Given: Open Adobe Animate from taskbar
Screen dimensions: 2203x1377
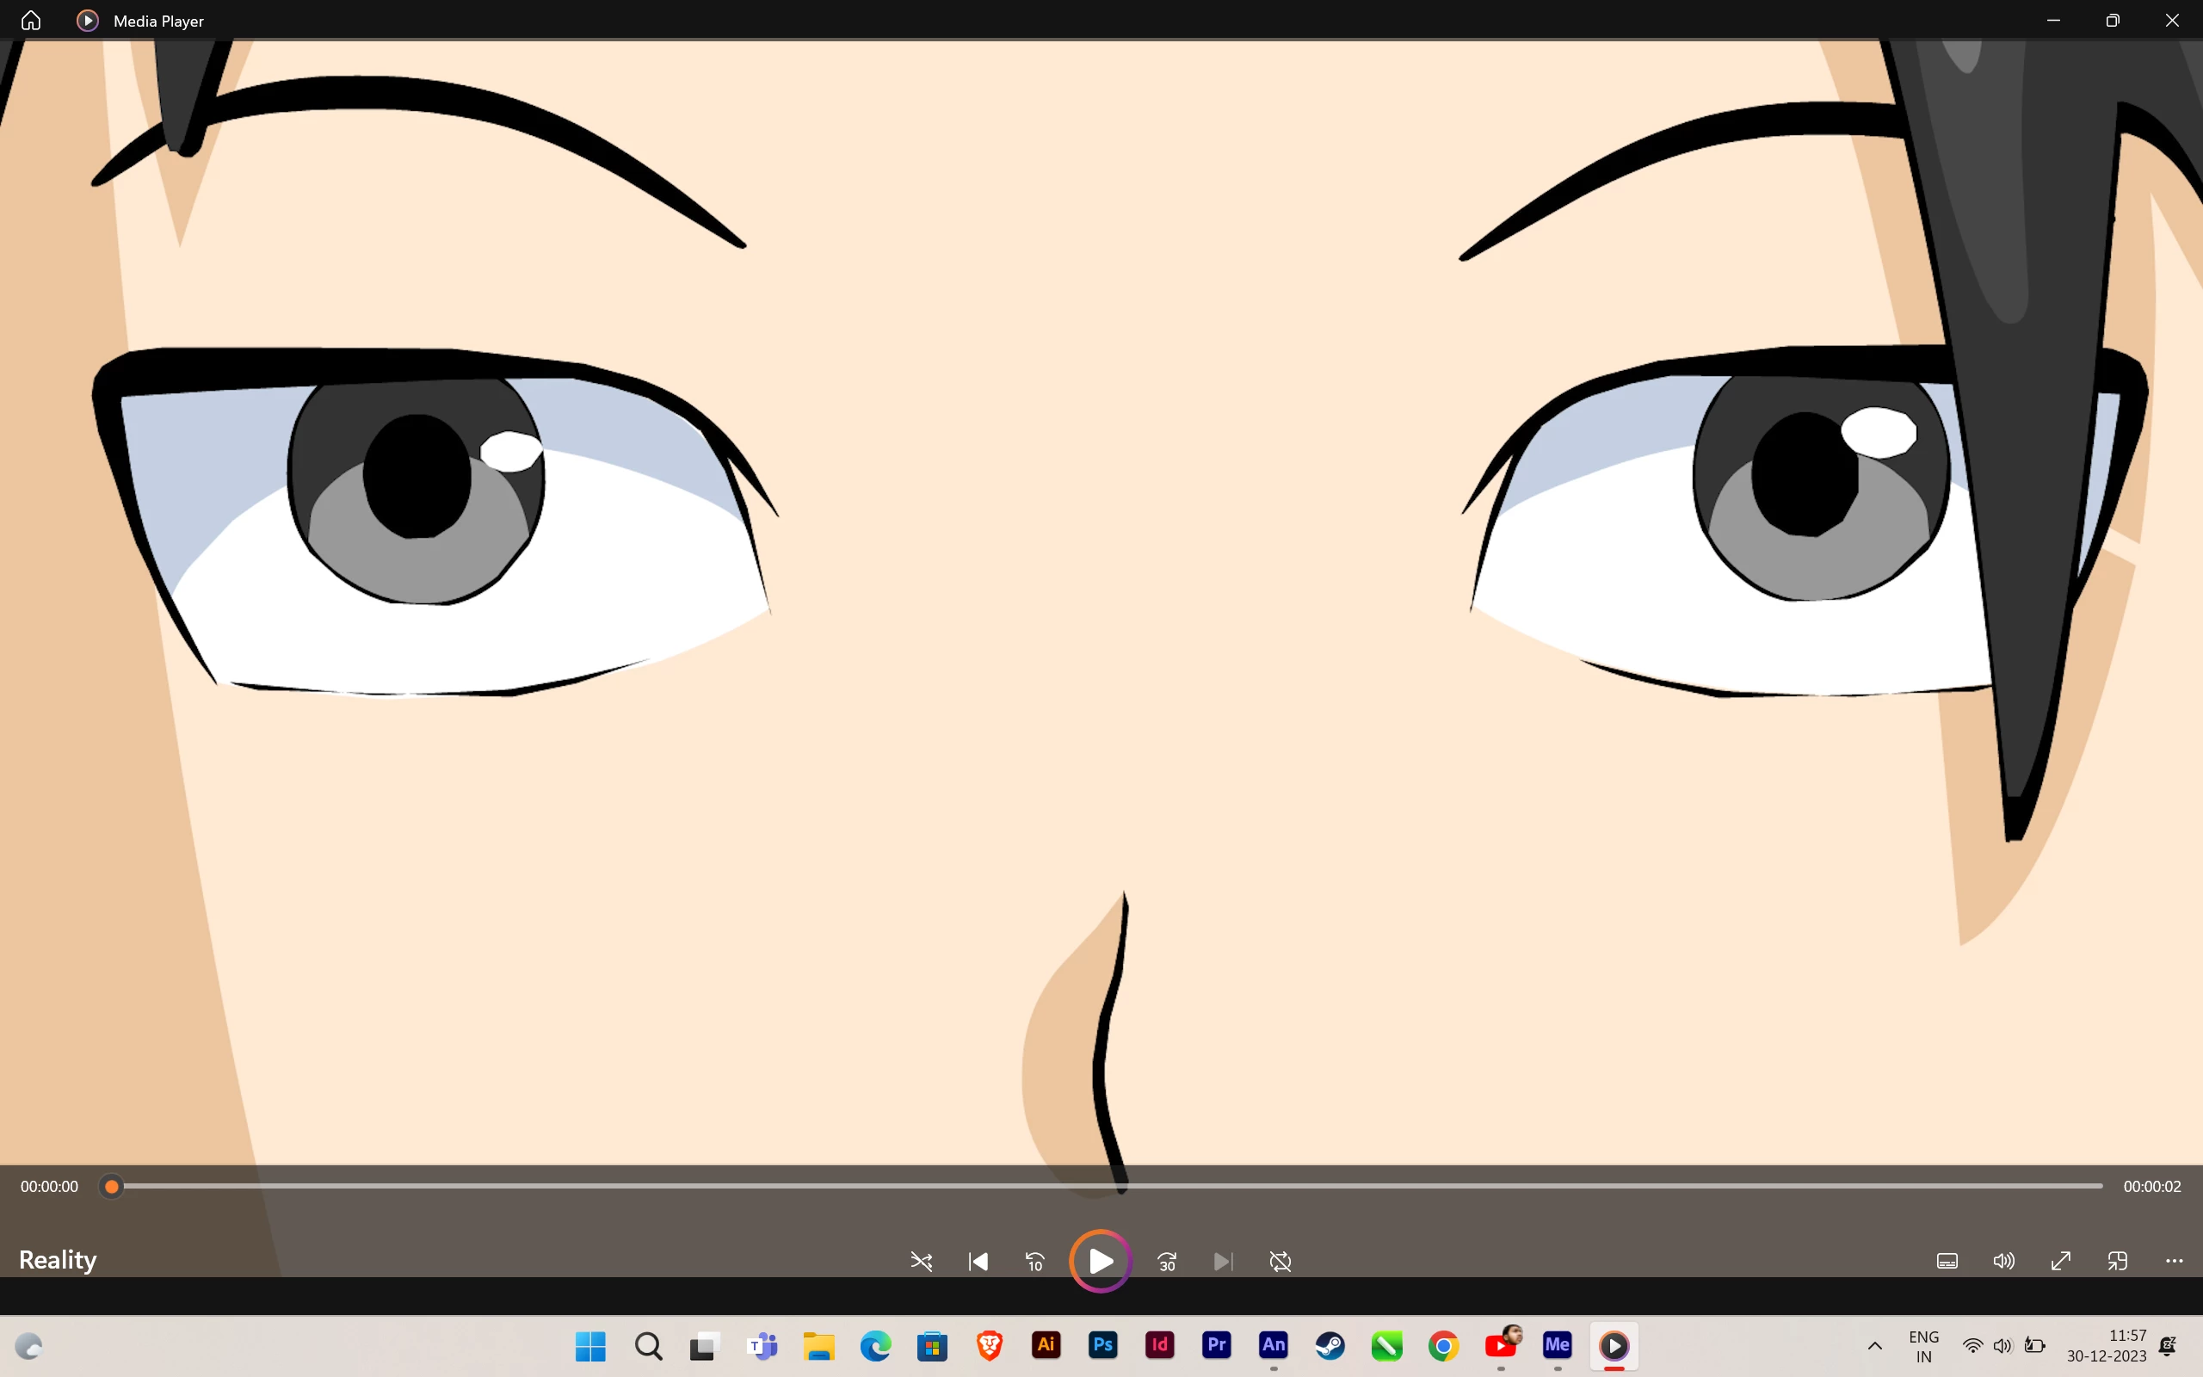Looking at the screenshot, I should coord(1274,1345).
